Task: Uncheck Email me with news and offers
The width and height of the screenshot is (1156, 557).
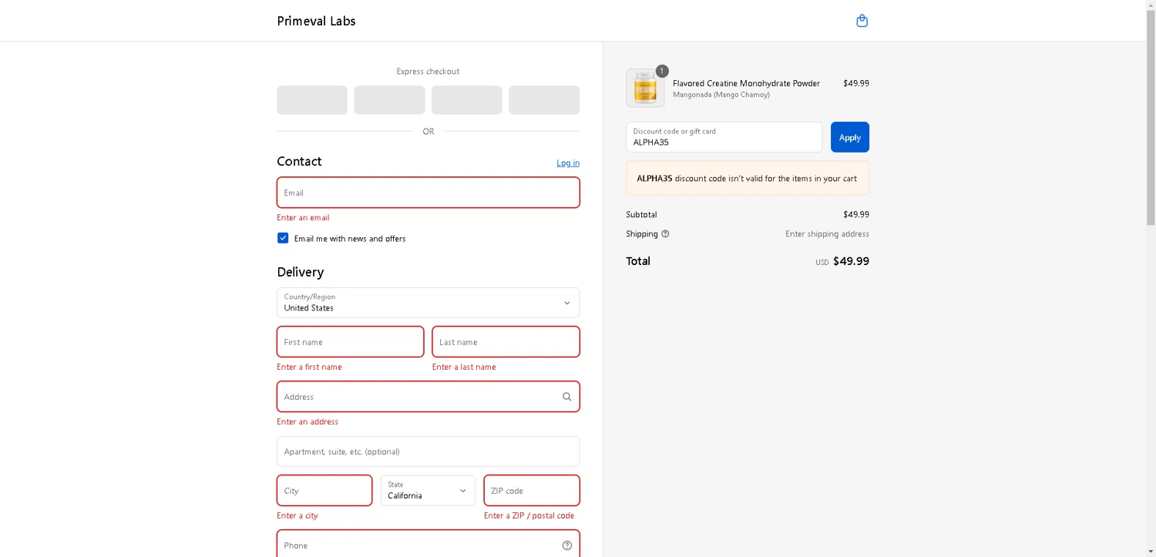Action: coord(283,238)
